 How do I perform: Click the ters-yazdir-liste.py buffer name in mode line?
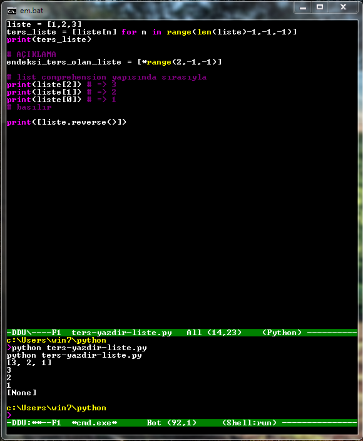121,333
